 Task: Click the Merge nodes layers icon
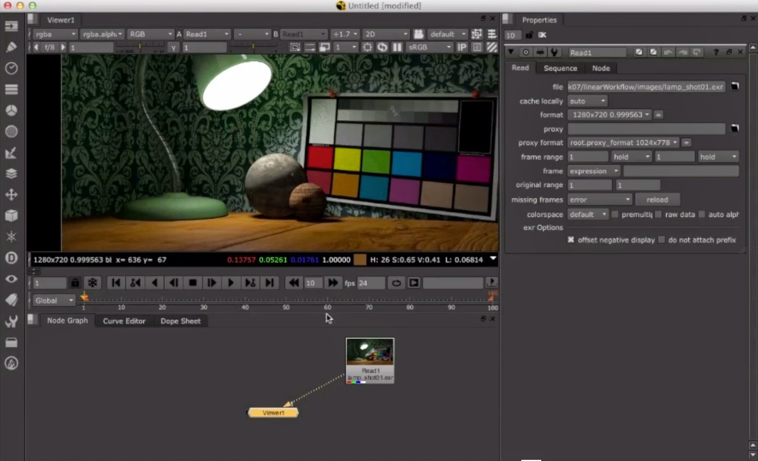coord(11,173)
